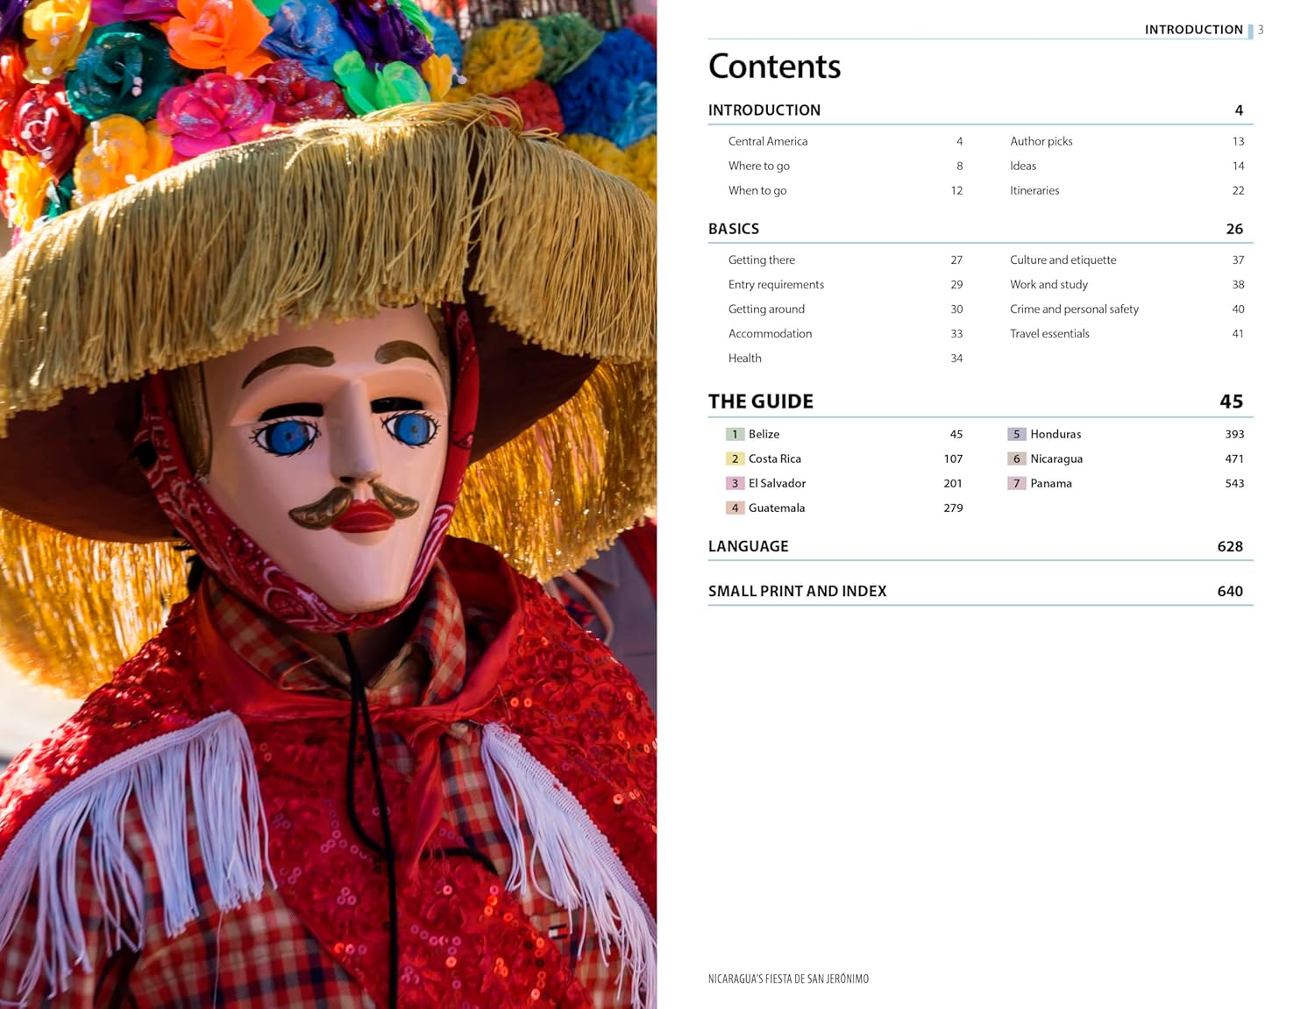Expand the LANGUAGE section
This screenshot has height=1009, width=1315.
point(748,545)
